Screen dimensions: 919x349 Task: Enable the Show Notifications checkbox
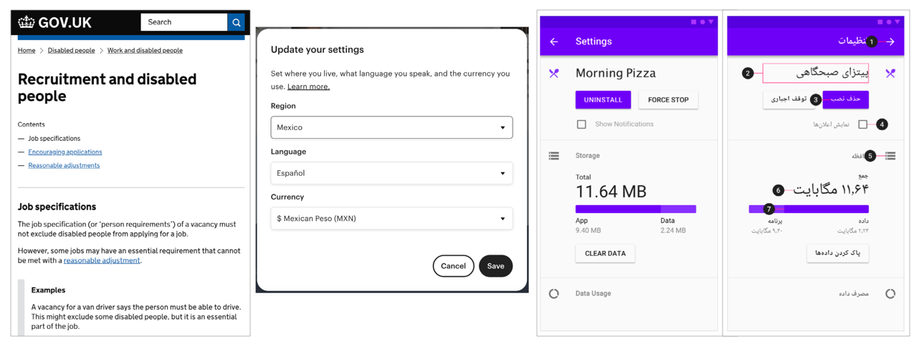click(x=581, y=124)
